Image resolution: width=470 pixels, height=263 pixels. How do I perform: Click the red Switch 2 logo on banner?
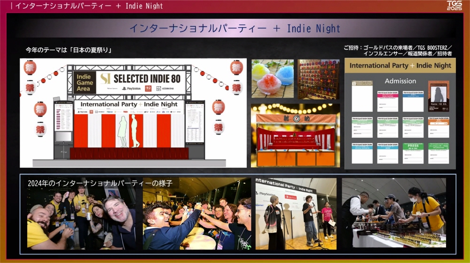point(149,89)
